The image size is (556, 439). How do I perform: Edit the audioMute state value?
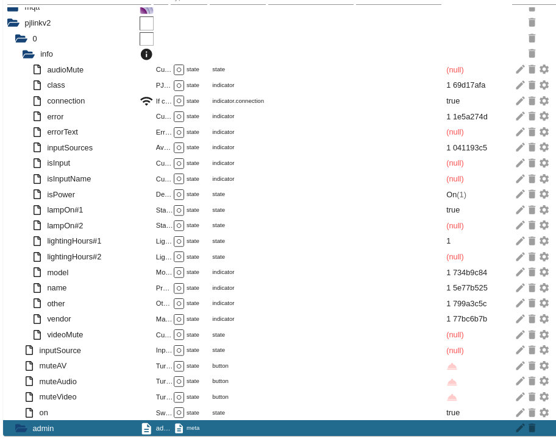coord(520,69)
